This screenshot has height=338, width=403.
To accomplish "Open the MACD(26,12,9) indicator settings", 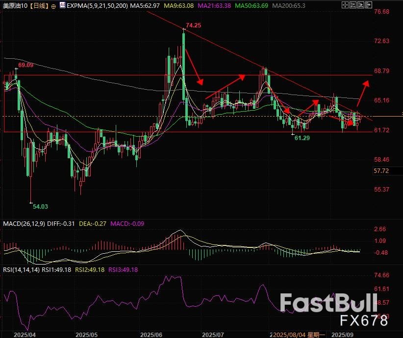I will pos(24,224).
